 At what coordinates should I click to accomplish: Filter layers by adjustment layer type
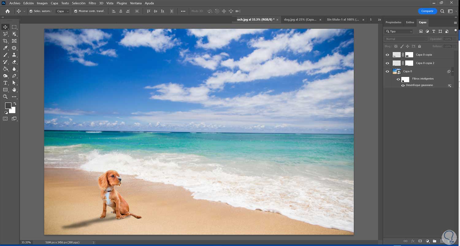pyautogui.click(x=427, y=31)
